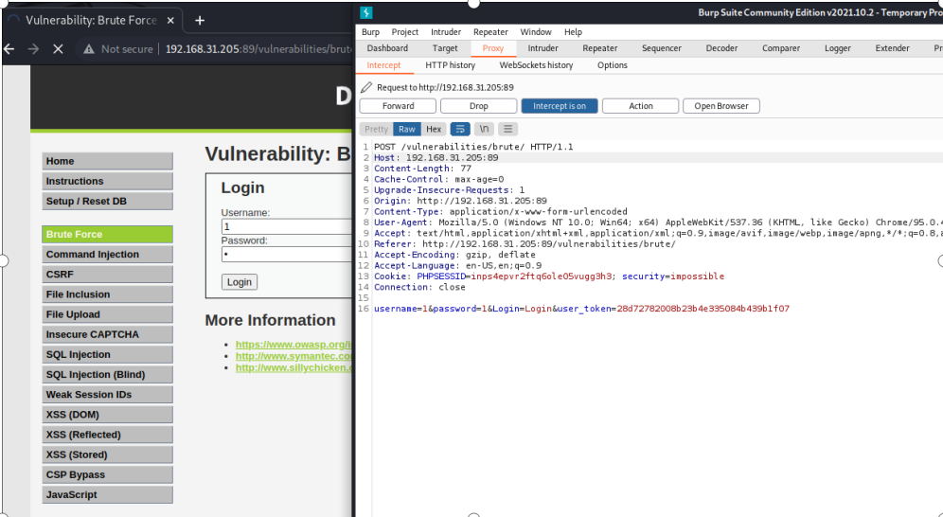Open the Decoder tab
This screenshot has height=517, width=943.
tap(721, 48)
